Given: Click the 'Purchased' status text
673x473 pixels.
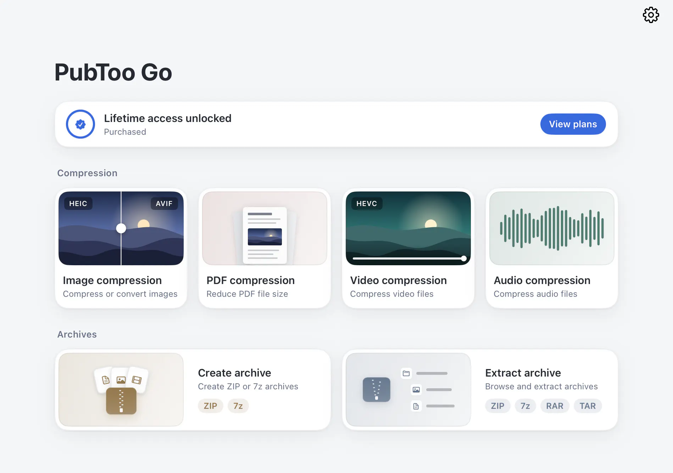Looking at the screenshot, I should (125, 132).
